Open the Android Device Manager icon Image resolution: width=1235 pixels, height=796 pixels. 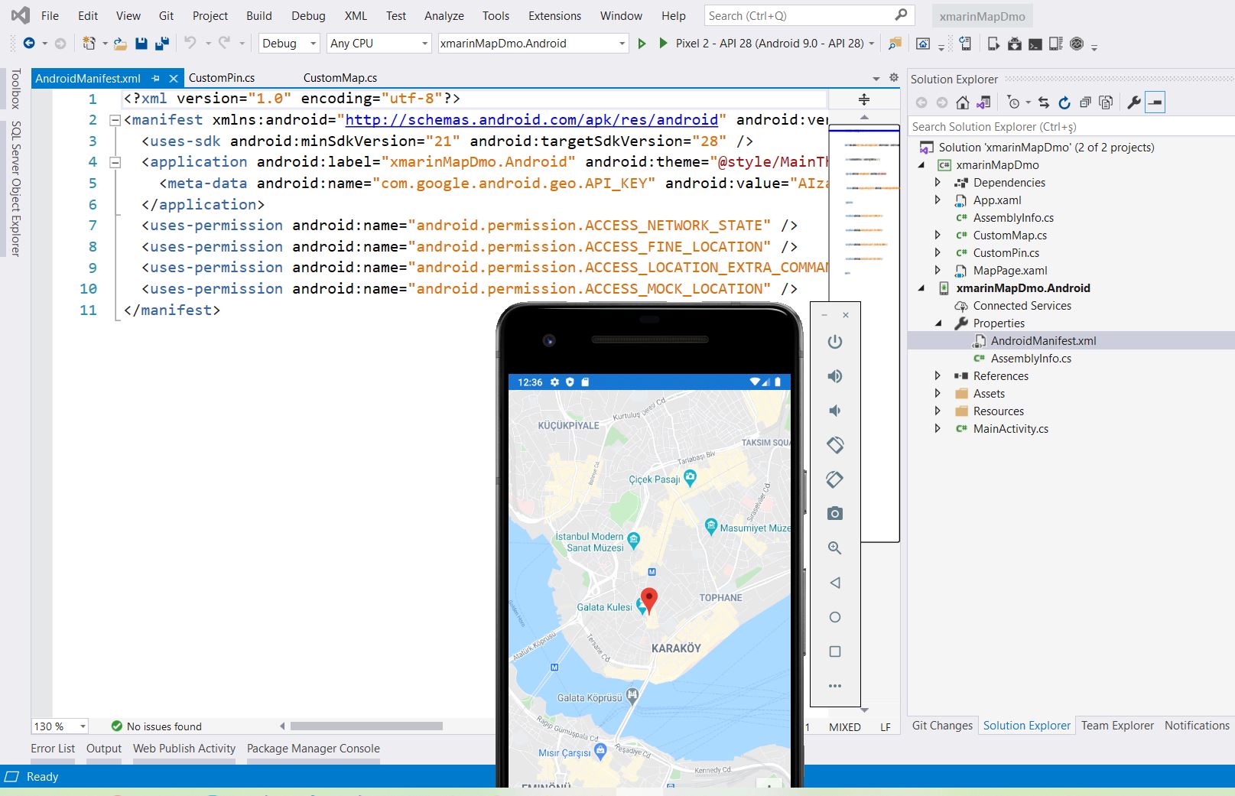pos(993,44)
